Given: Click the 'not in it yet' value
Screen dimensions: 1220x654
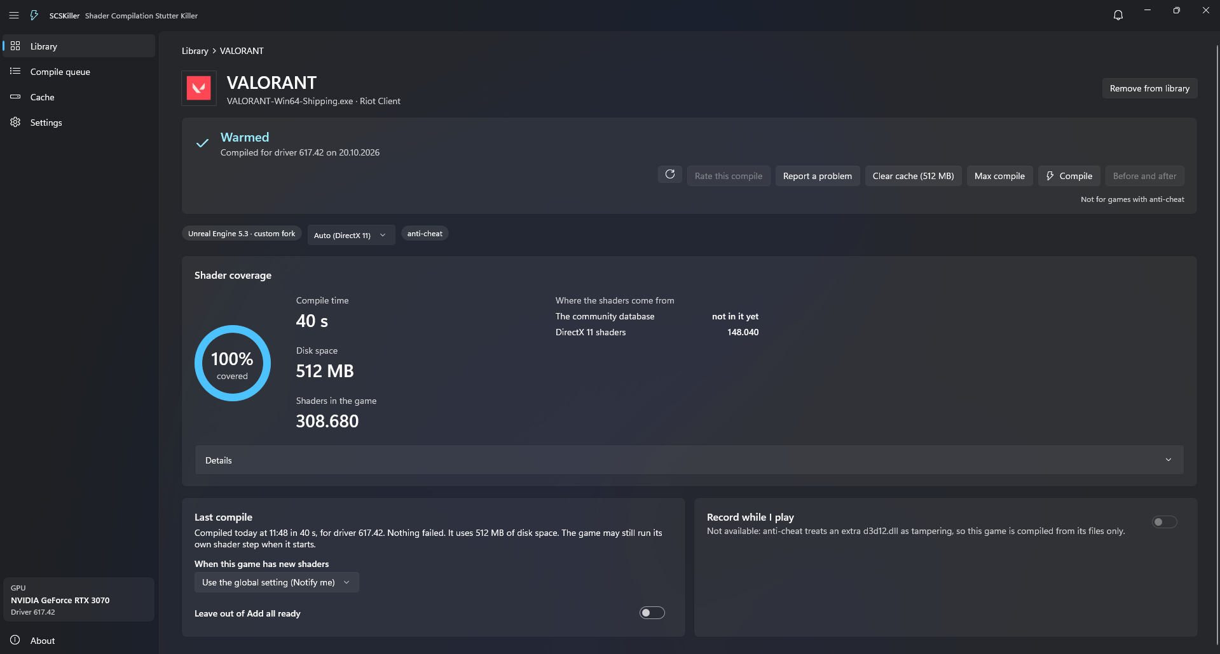Looking at the screenshot, I should coord(735,316).
